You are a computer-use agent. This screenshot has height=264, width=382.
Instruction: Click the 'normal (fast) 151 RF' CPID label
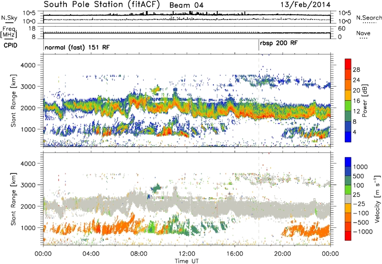pos(77,47)
